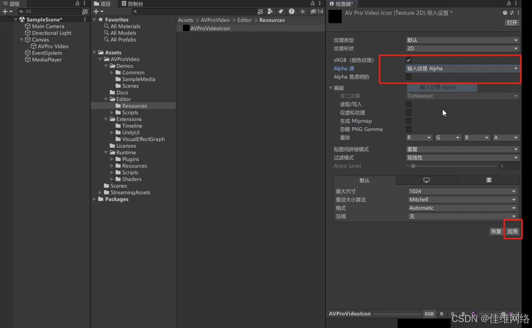Viewport: 532px width, 328px height.
Task: Open the importer header three-dot menu
Action: pyautogui.click(x=518, y=13)
